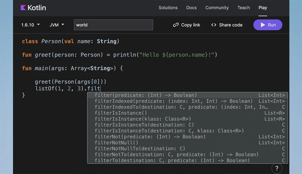Screen dimensions: 302x174
Task: Run the program with the Run button
Action: (x=268, y=25)
